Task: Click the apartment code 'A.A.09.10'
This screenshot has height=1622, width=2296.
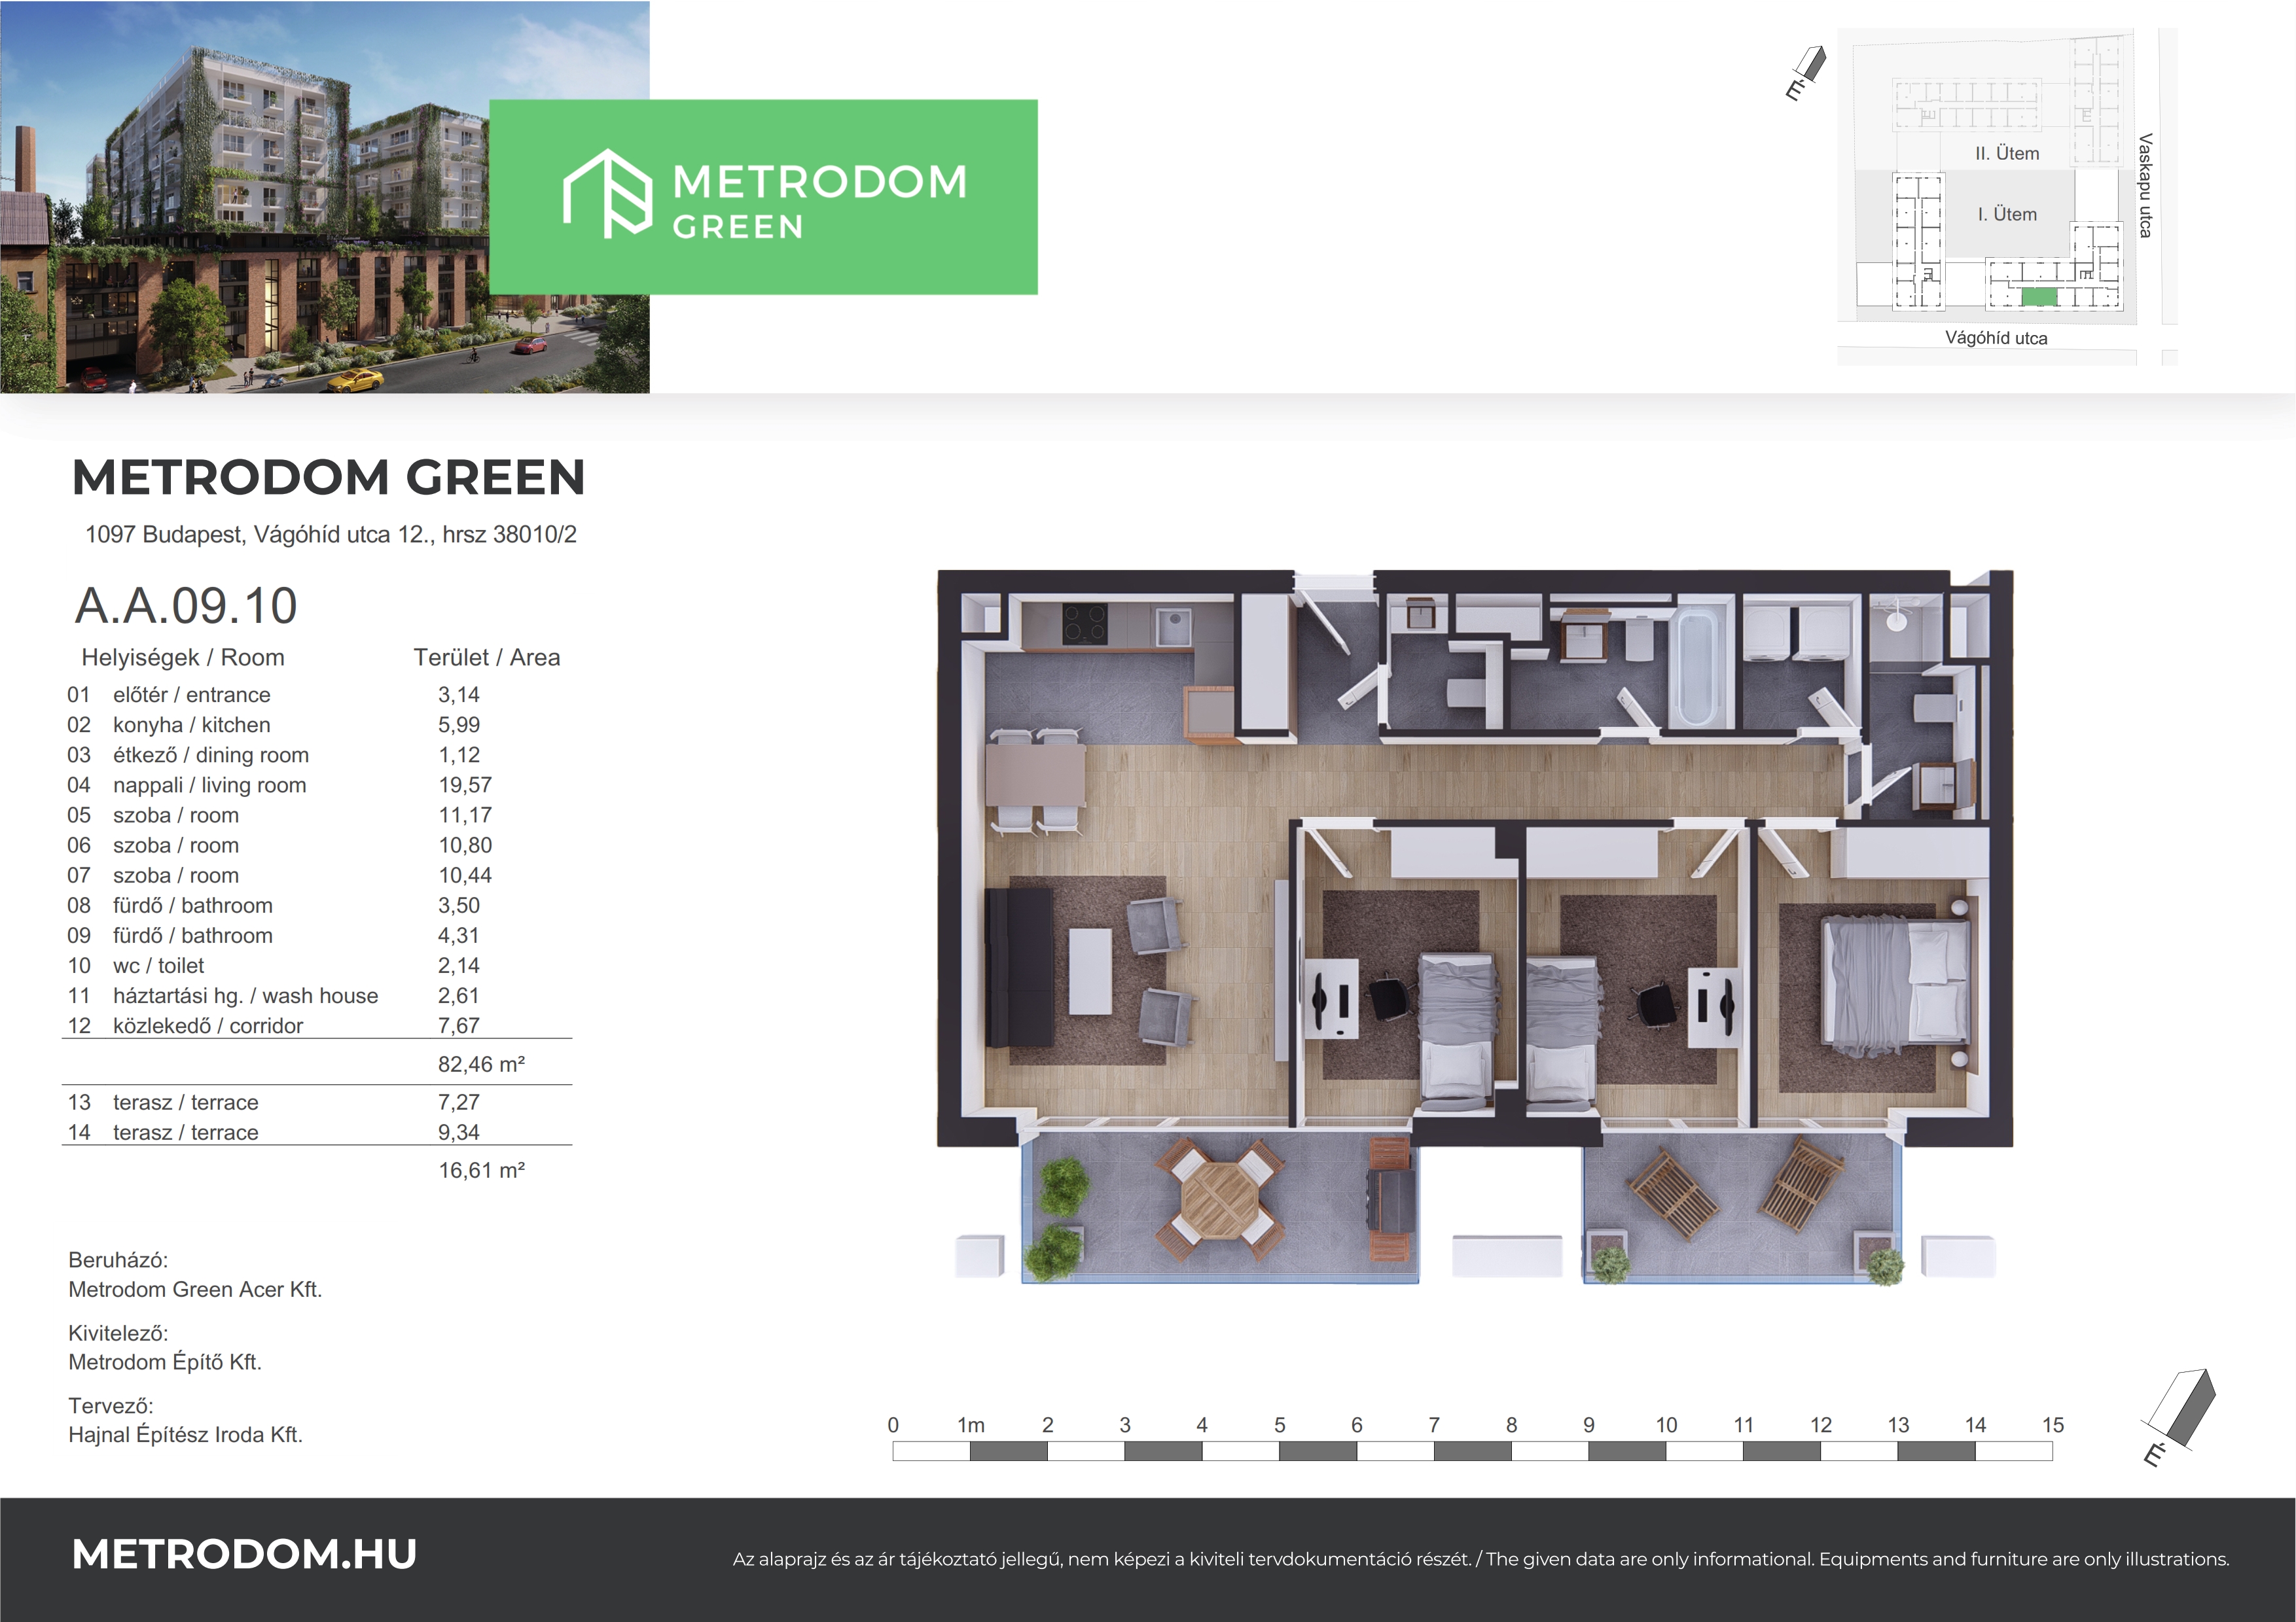Action: (x=186, y=606)
